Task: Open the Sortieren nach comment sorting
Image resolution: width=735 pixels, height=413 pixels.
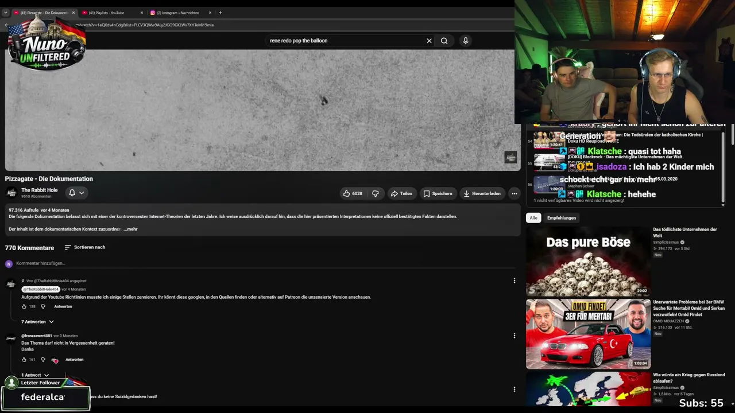Action: pos(85,247)
